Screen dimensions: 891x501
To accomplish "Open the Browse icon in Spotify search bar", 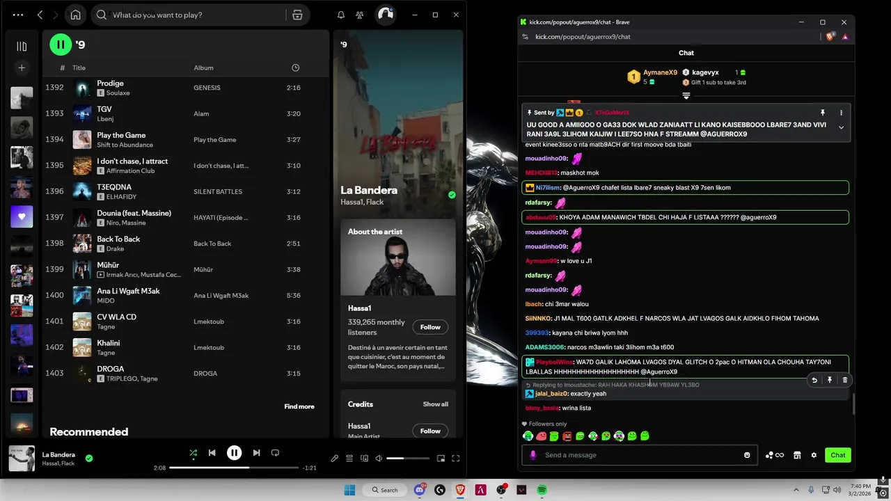I will tap(297, 15).
